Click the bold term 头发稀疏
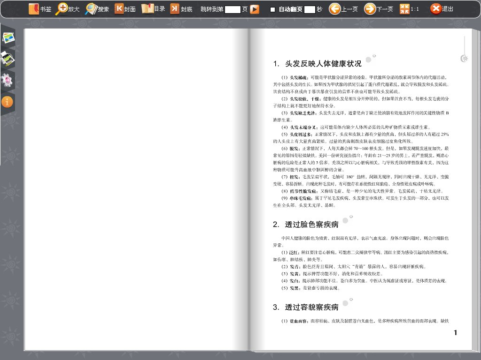Image resolution: width=481 pixels, height=360 pixels. tap(299, 77)
